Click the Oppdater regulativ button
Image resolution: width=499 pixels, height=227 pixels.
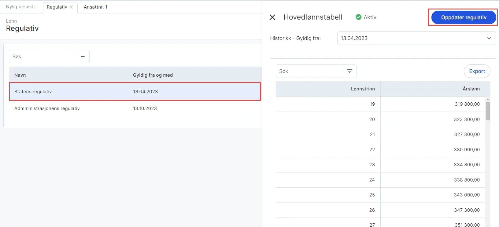(464, 17)
